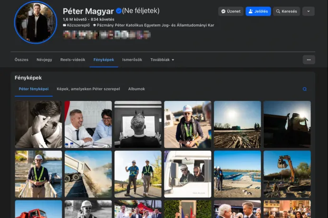Image resolution: width=328 pixels, height=218 pixels.
Task: Open photo of two men in truck cab
Action: coord(188,174)
